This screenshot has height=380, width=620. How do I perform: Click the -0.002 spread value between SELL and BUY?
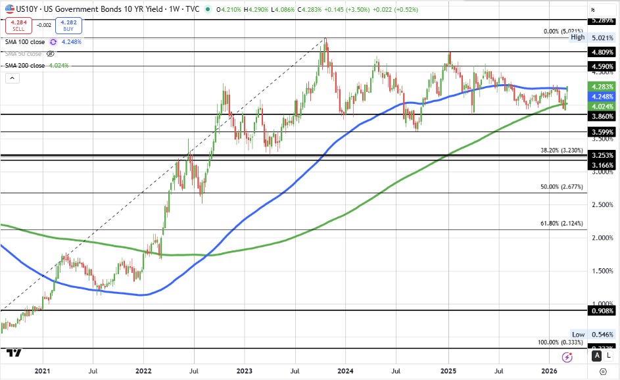point(43,24)
